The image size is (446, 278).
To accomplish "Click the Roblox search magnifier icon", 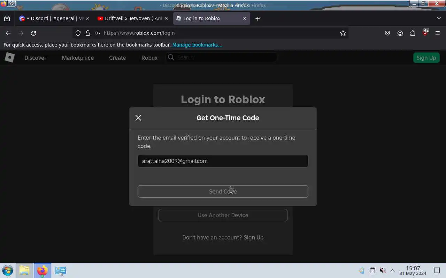I will (171, 57).
